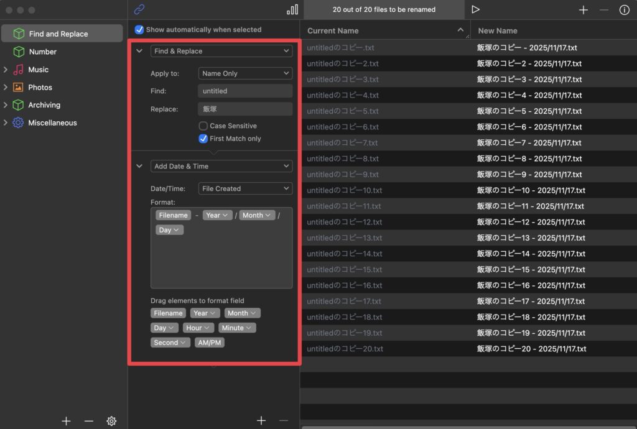
Task: Click the Find text field containing untitled
Action: pyautogui.click(x=245, y=91)
